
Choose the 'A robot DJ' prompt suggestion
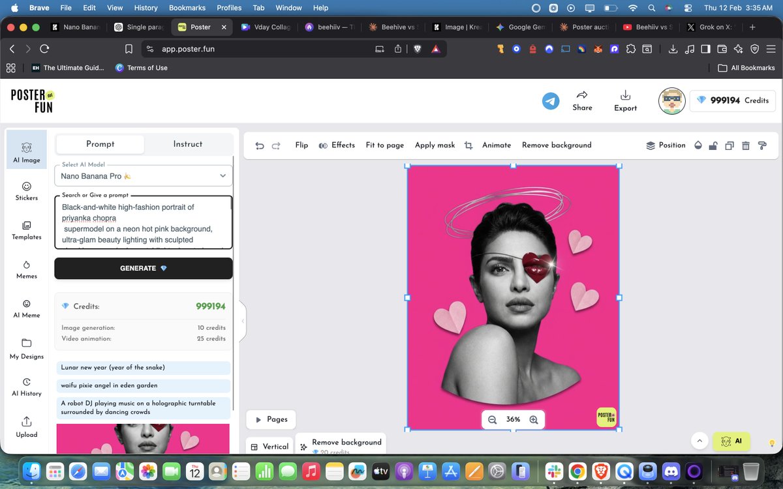click(x=143, y=408)
